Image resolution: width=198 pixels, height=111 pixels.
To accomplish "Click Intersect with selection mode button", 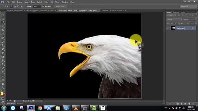I will [22, 6].
